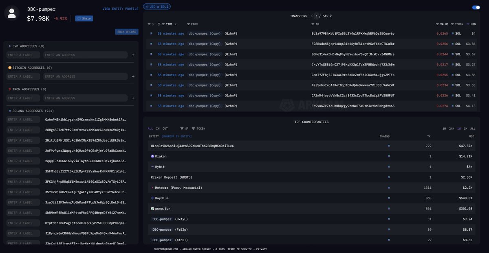Click the Tron 'Enter an address' field

(85, 98)
